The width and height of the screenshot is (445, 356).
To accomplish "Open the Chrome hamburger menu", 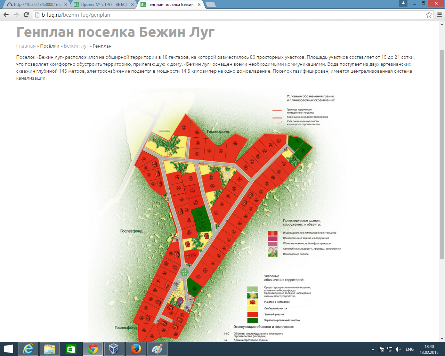I will point(439,15).
